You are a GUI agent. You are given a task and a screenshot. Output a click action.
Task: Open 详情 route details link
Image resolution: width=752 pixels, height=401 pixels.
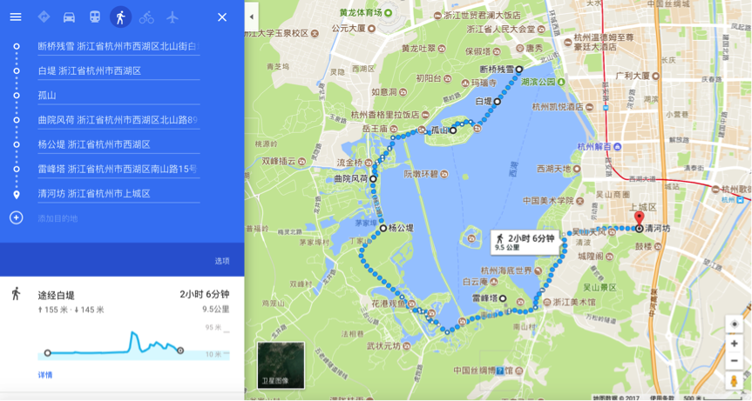tap(45, 375)
